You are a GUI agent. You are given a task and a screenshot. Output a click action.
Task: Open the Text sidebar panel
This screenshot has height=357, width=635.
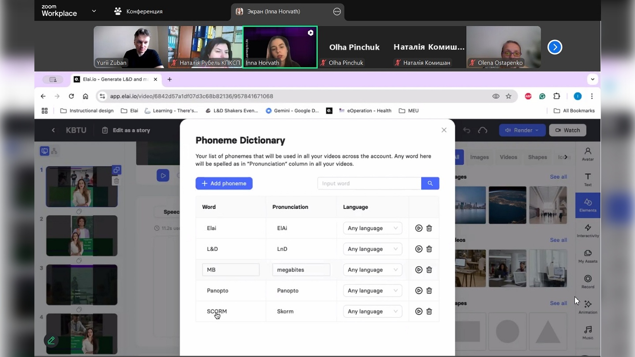pyautogui.click(x=588, y=179)
